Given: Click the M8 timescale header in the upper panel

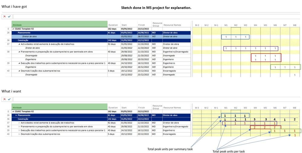Looking at the screenshot, I should tap(295, 25).
